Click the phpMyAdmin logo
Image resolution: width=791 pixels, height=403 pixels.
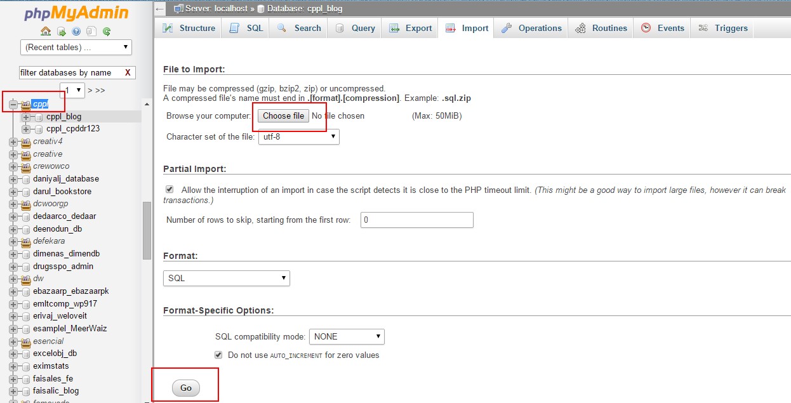76,13
